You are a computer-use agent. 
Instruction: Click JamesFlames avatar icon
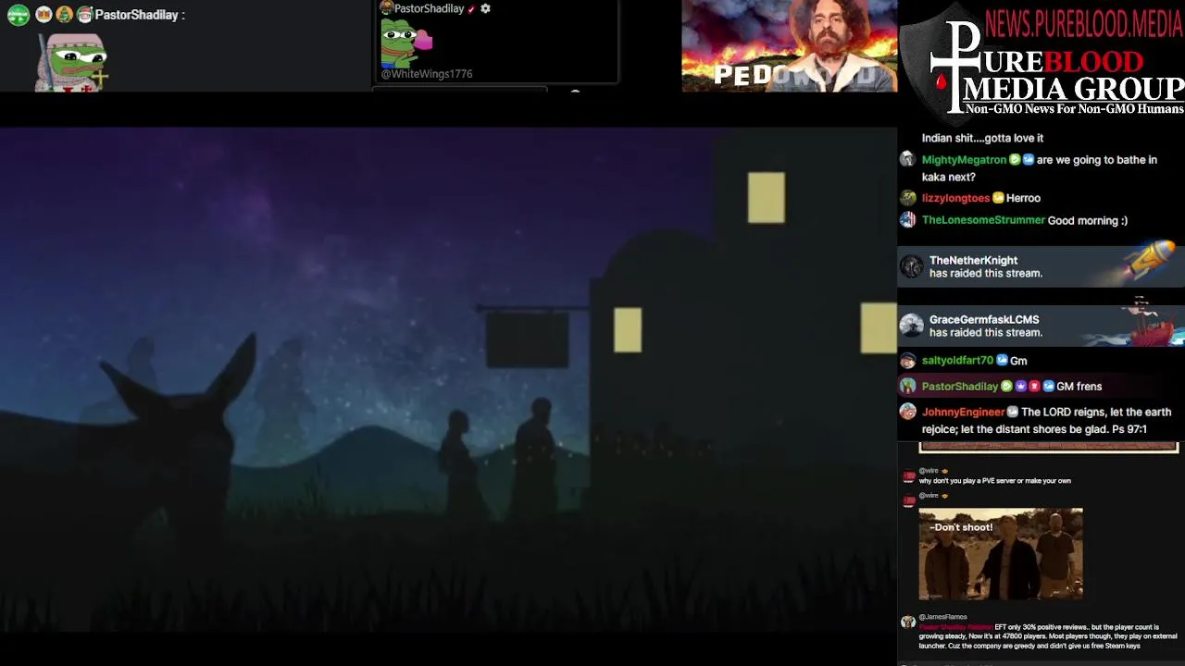(x=908, y=622)
